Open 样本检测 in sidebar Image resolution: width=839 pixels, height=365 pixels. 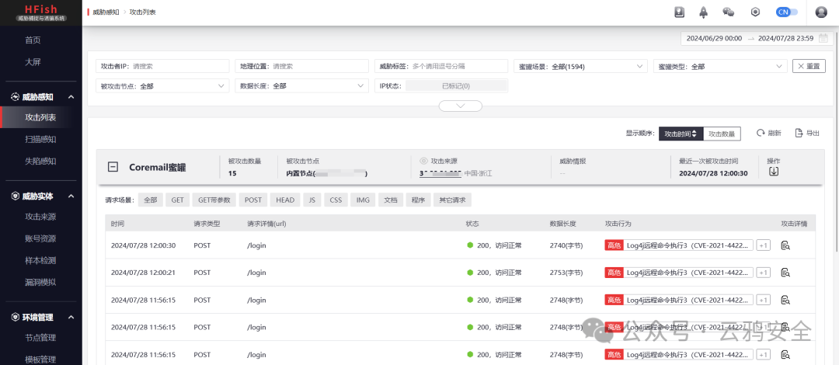(x=40, y=261)
